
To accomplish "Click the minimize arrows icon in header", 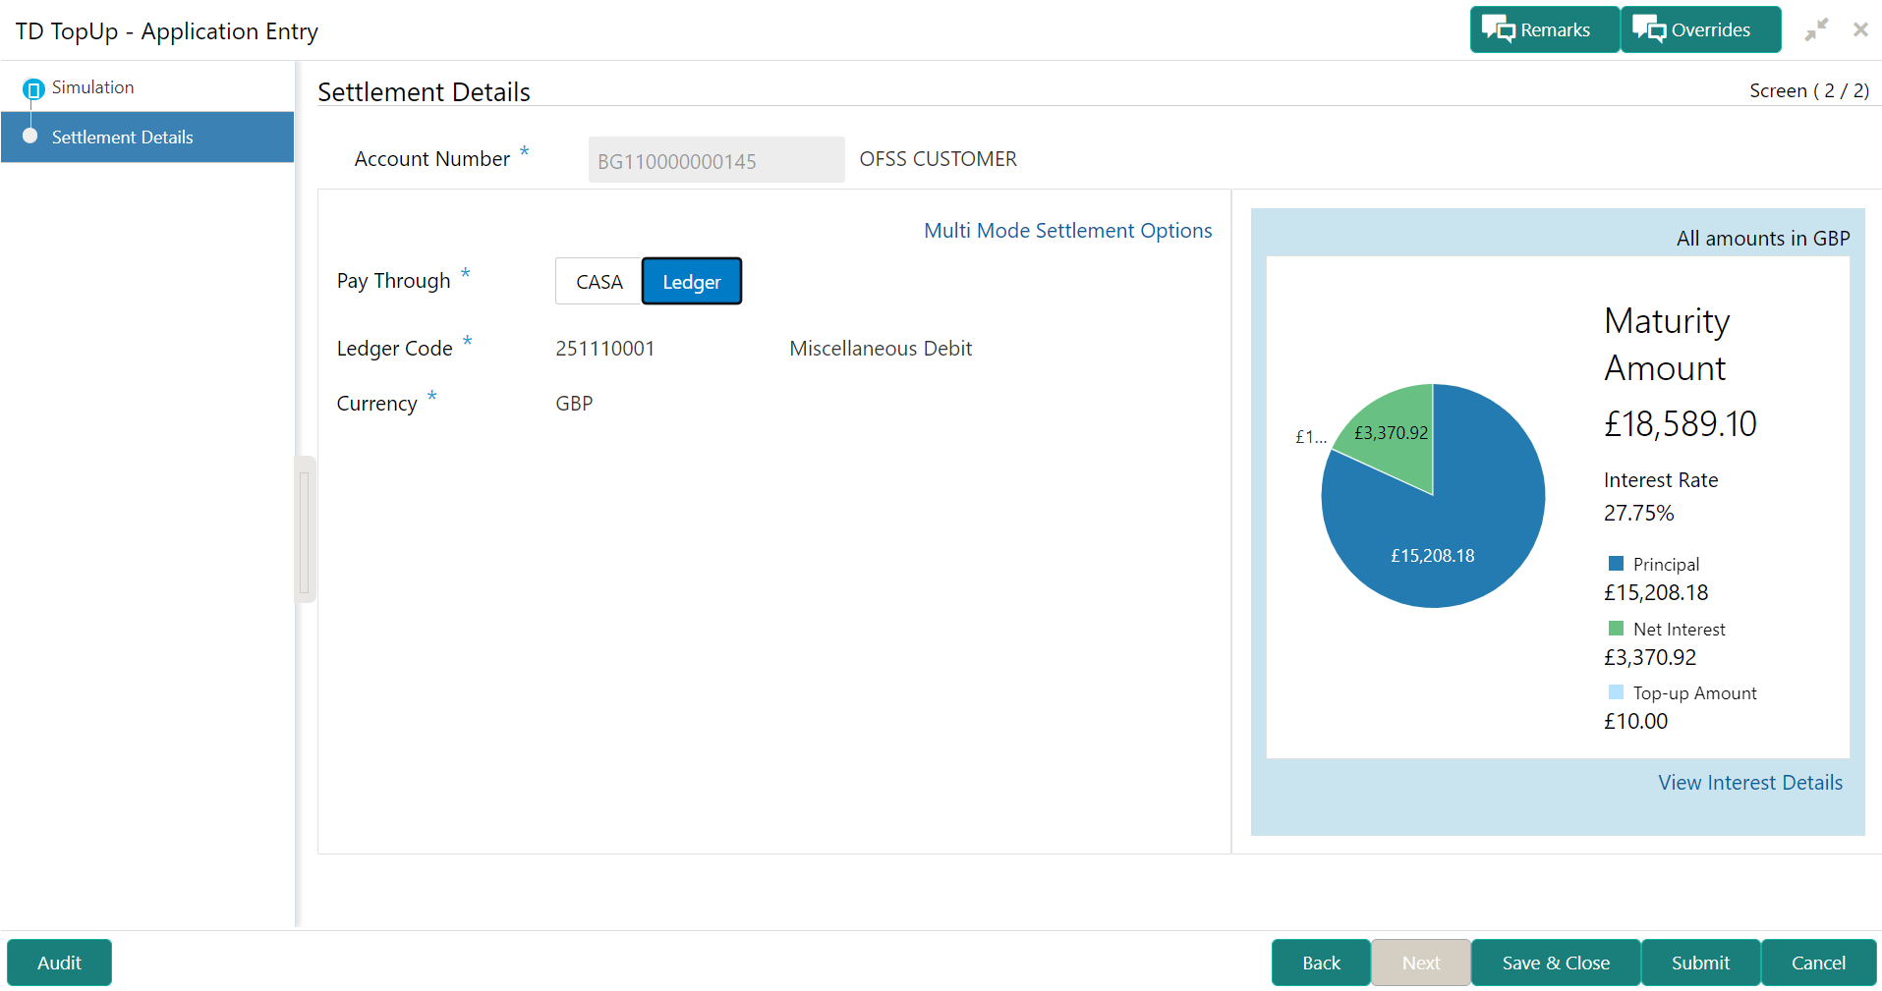I will click(1816, 29).
